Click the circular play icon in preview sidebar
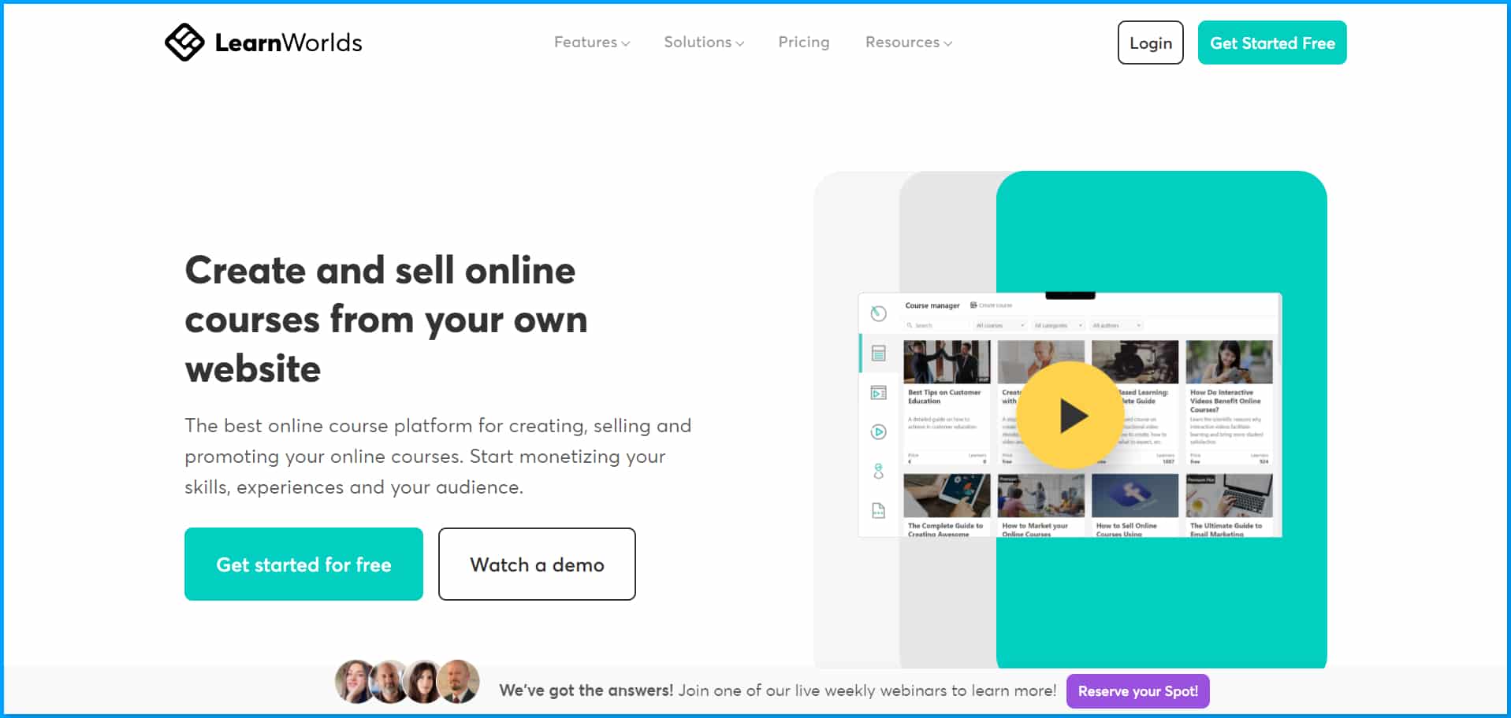The height and width of the screenshot is (718, 1511). pos(878,431)
